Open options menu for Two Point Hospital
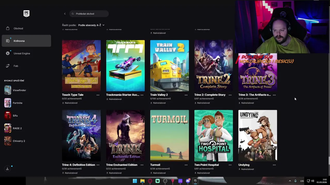330x185 pixels. click(x=230, y=165)
